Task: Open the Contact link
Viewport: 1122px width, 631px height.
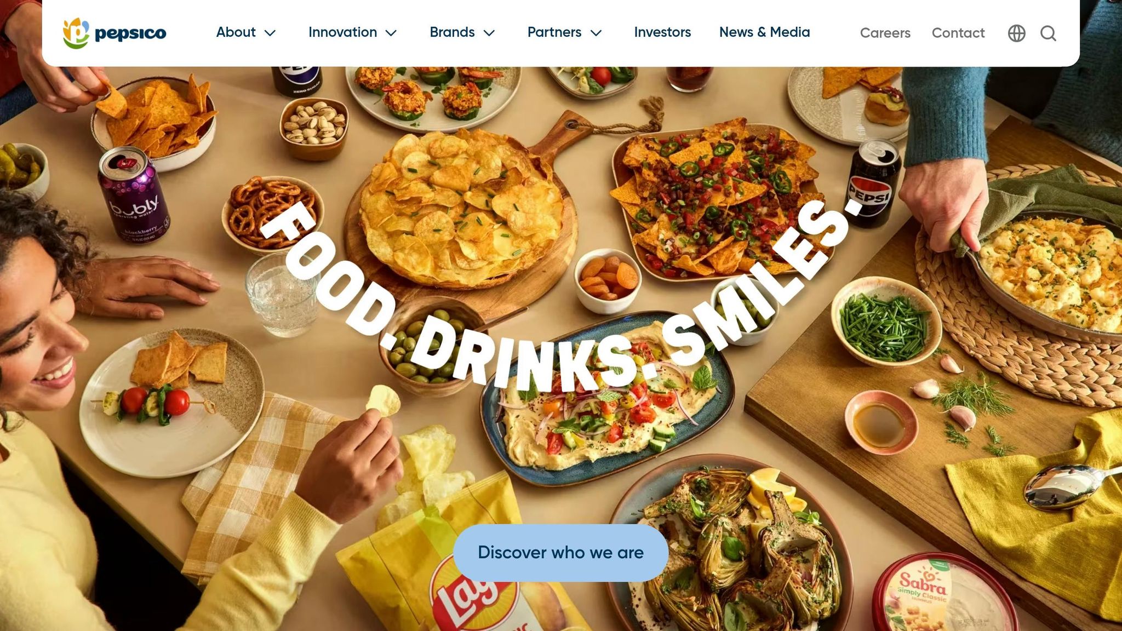Action: click(958, 33)
